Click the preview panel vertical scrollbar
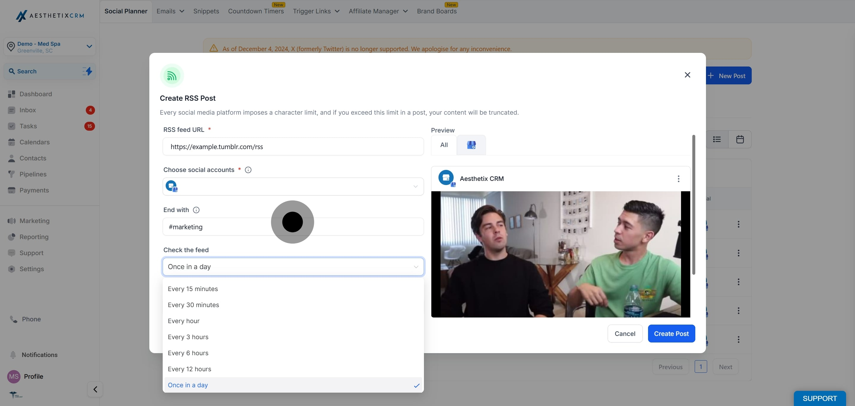Image resolution: width=855 pixels, height=406 pixels. click(x=693, y=205)
